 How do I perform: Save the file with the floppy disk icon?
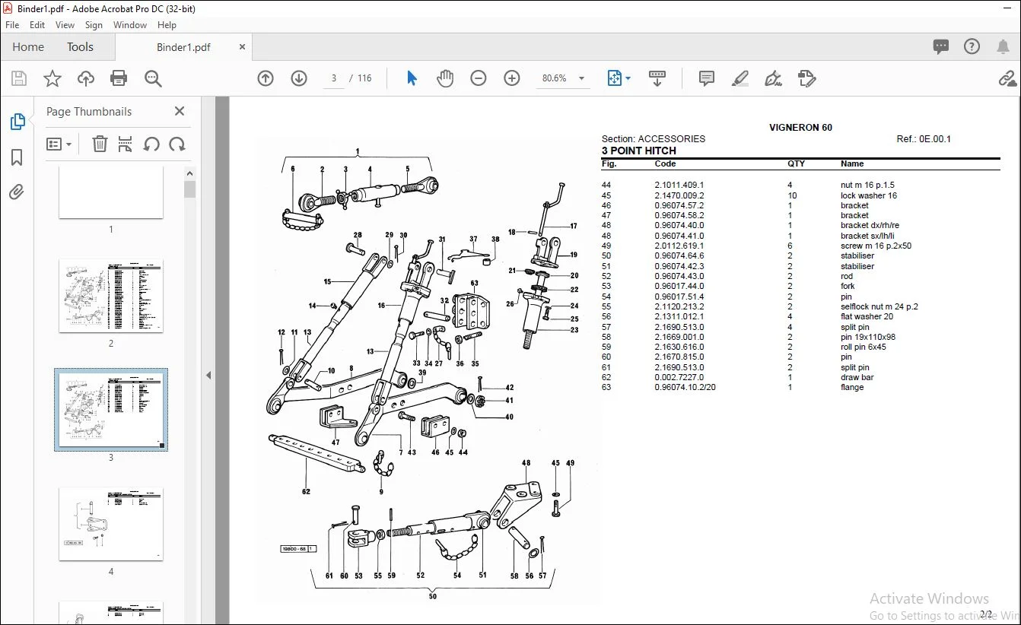19,78
